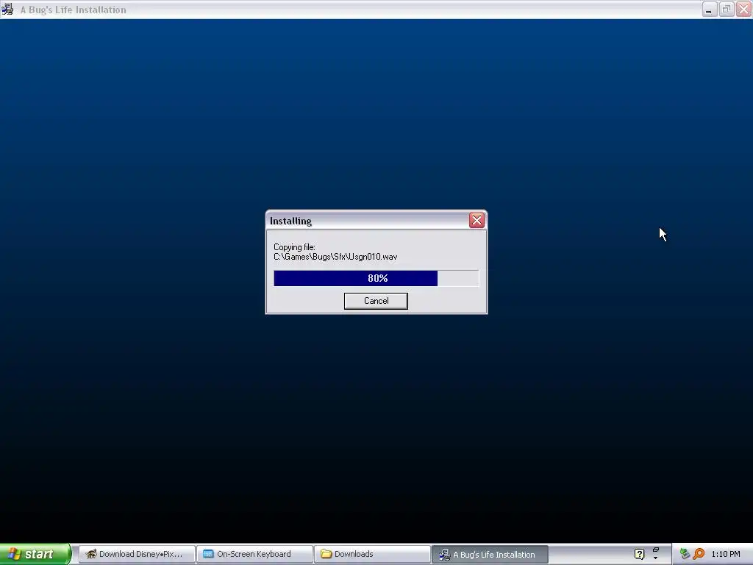Click the Safely Remove Hardware tray icon
753x565 pixels.
(685, 554)
